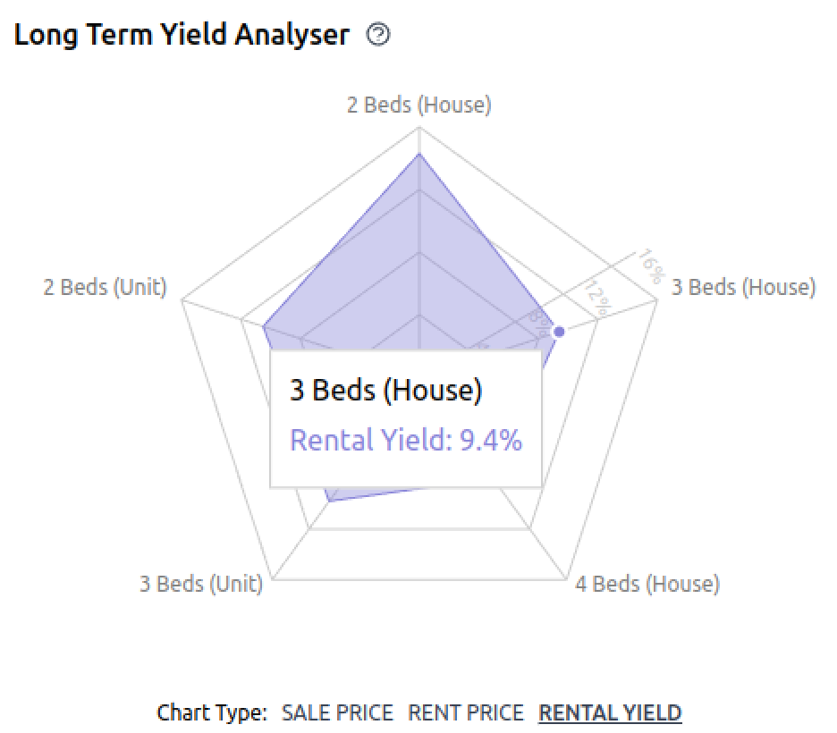Viewport: 837px width, 733px height.
Task: Select the 3 Beds (House) axis label
Action: 744,287
